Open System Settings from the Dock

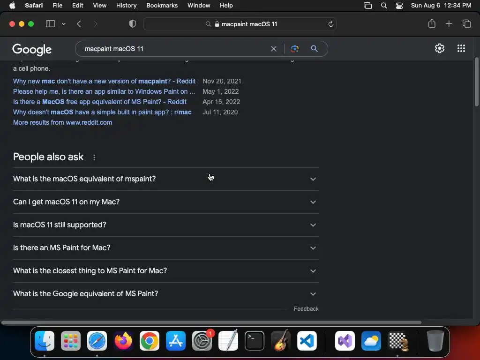(202, 340)
